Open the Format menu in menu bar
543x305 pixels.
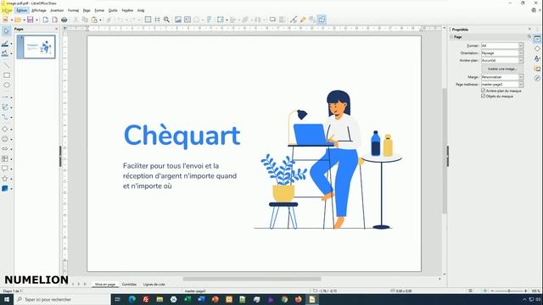[x=74, y=10]
